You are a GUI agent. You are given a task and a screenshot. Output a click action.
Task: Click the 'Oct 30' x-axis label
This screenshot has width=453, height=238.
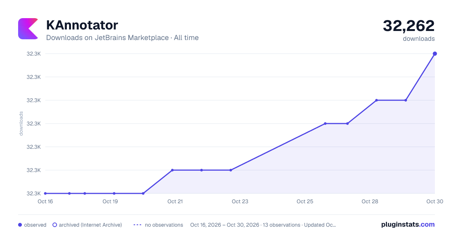(x=434, y=201)
